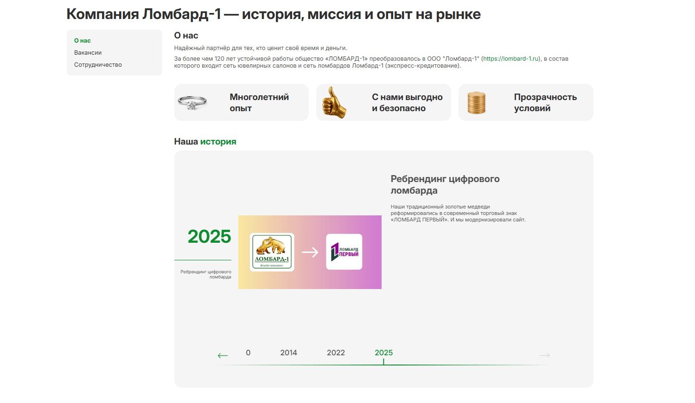Click the Многолетний опыт card title

click(259, 102)
